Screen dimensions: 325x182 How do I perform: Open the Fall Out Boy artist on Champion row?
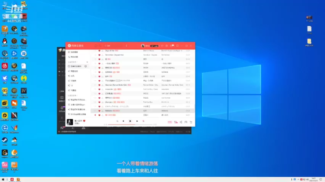click(x=148, y=102)
